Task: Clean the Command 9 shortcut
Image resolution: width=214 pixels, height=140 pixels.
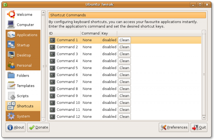Action: [124, 96]
